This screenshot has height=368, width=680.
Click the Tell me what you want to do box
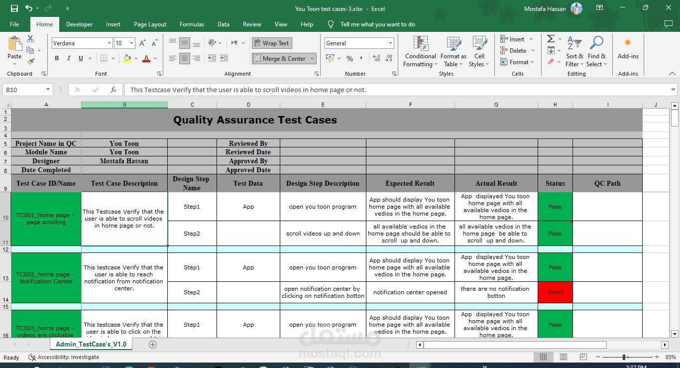tap(377, 24)
